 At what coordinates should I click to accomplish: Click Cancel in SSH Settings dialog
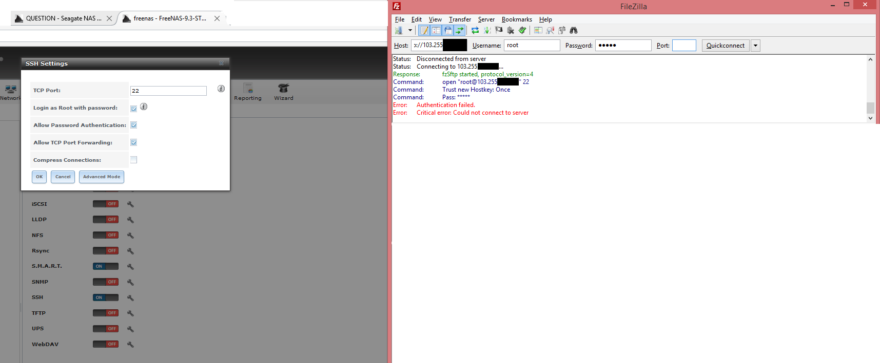point(63,177)
